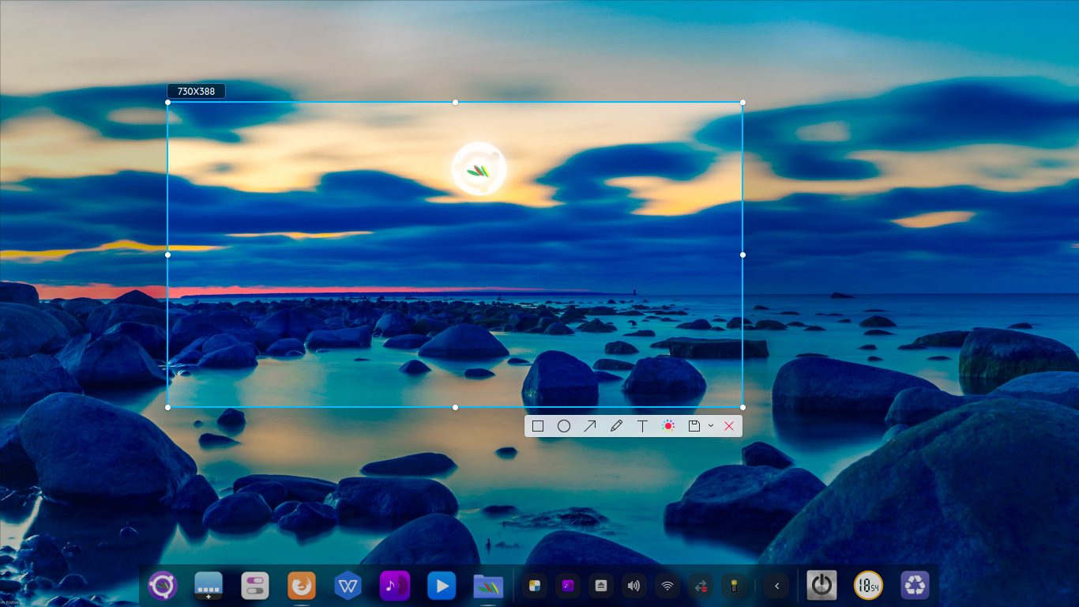The width and height of the screenshot is (1079, 607).
Task: Open the Trash recycle bin in dock
Action: click(915, 586)
